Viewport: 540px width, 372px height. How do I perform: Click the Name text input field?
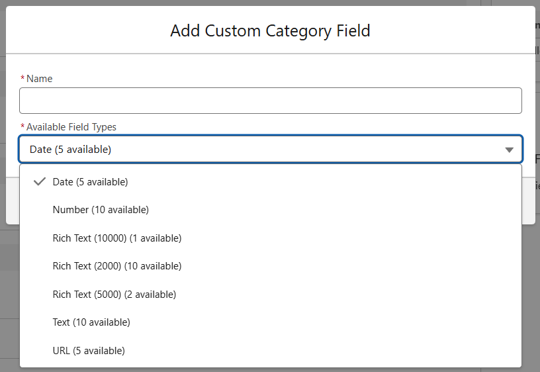point(270,101)
